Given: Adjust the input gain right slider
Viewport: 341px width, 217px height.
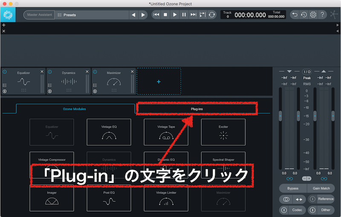Looking at the screenshot, I should click(298, 116).
